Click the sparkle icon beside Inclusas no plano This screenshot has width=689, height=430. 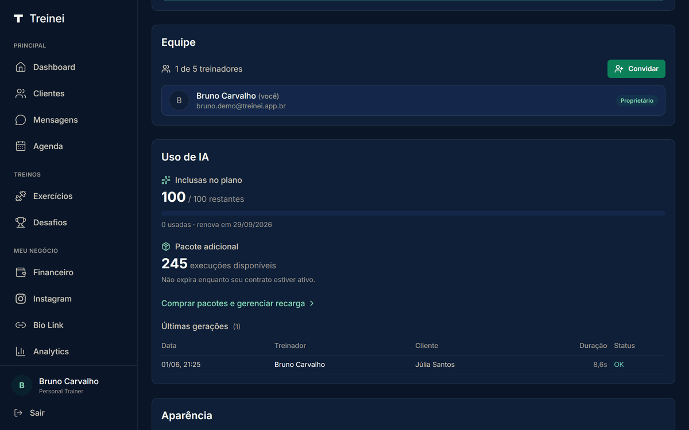166,180
